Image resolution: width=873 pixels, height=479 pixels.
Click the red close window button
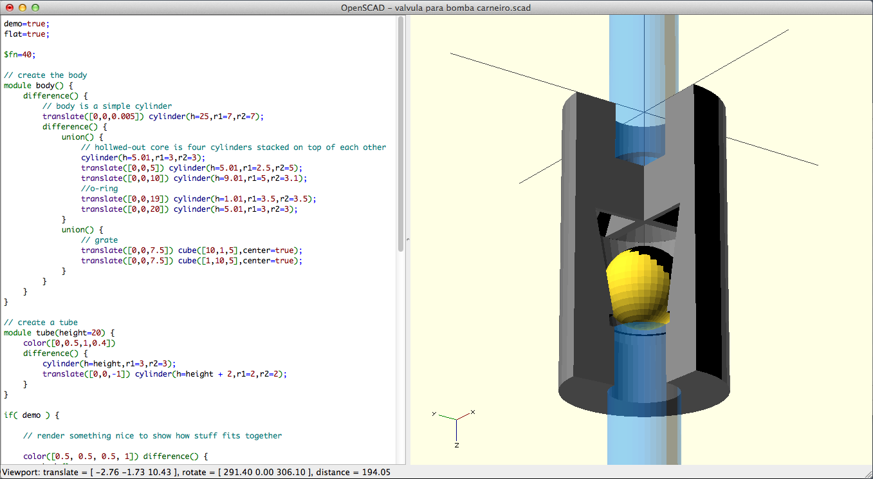tap(10, 8)
